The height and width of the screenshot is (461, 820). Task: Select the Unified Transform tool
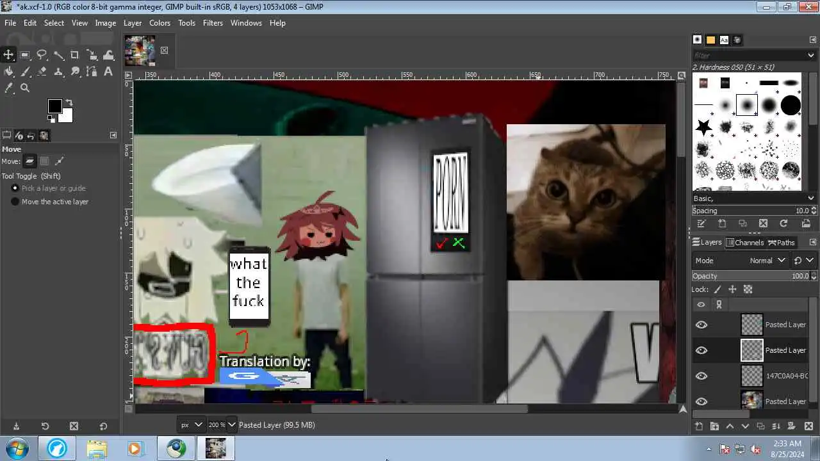click(x=92, y=55)
